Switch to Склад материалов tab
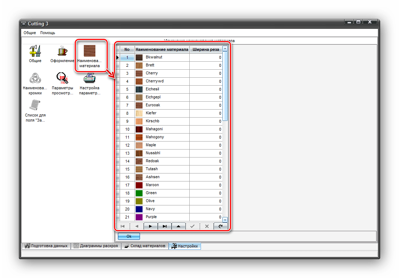 145,246
